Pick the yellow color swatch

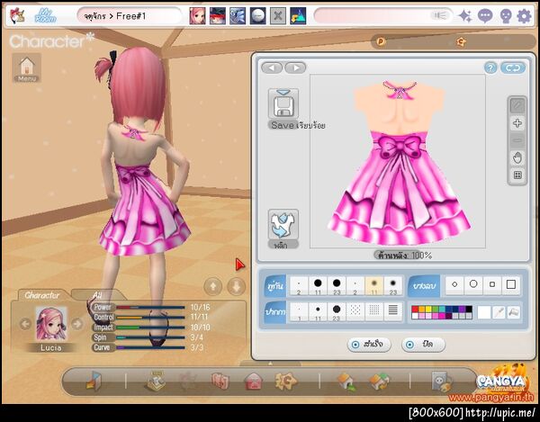point(428,310)
